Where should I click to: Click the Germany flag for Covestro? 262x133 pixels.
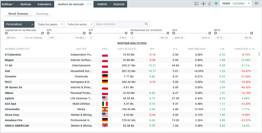click(105, 76)
